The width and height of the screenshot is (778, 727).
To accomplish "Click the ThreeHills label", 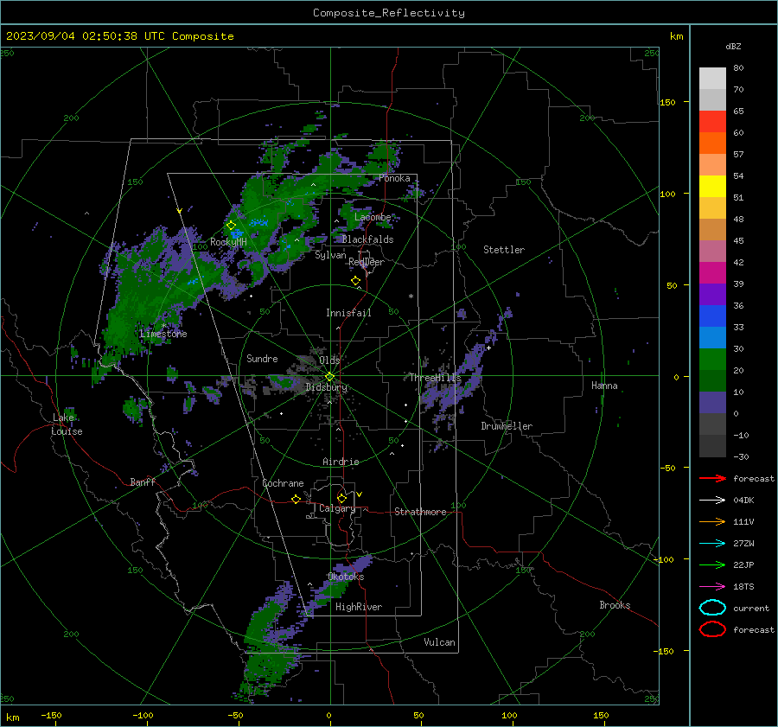I will tap(435, 378).
